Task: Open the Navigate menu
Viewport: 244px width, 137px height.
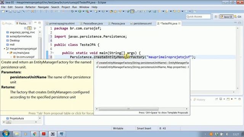Action: pyautogui.click(x=43, y=7)
